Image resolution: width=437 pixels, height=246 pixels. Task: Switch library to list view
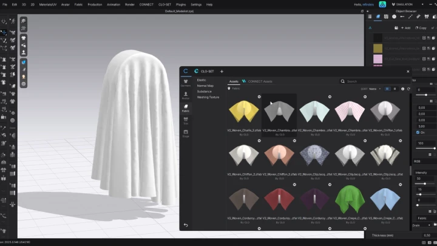[x=395, y=89]
